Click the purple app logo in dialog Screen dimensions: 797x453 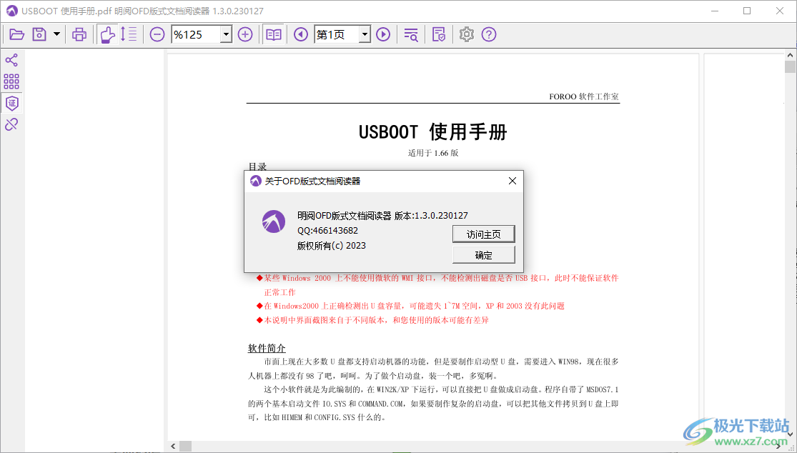pos(274,221)
